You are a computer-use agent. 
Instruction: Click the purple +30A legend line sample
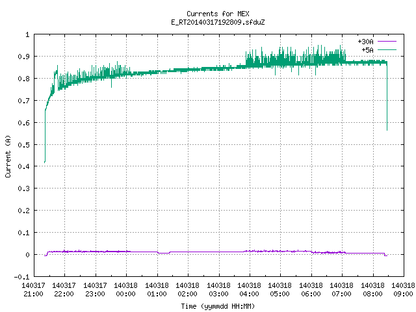click(387, 42)
